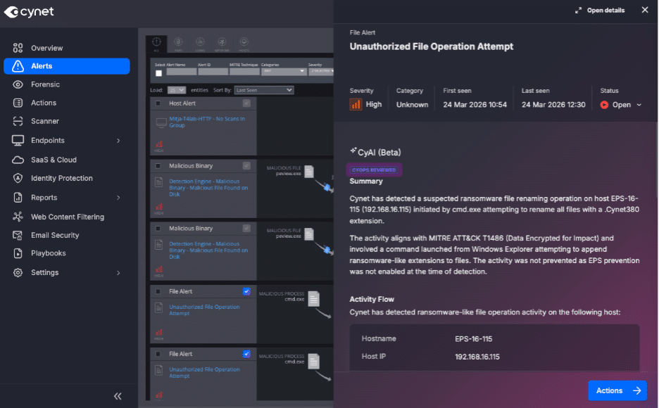Click the blue Actions button
The width and height of the screenshot is (659, 408).
[x=617, y=390]
